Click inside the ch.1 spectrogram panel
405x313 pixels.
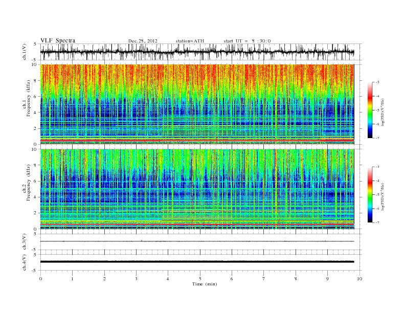[197, 104]
